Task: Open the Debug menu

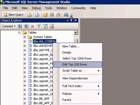Action: 36,8
